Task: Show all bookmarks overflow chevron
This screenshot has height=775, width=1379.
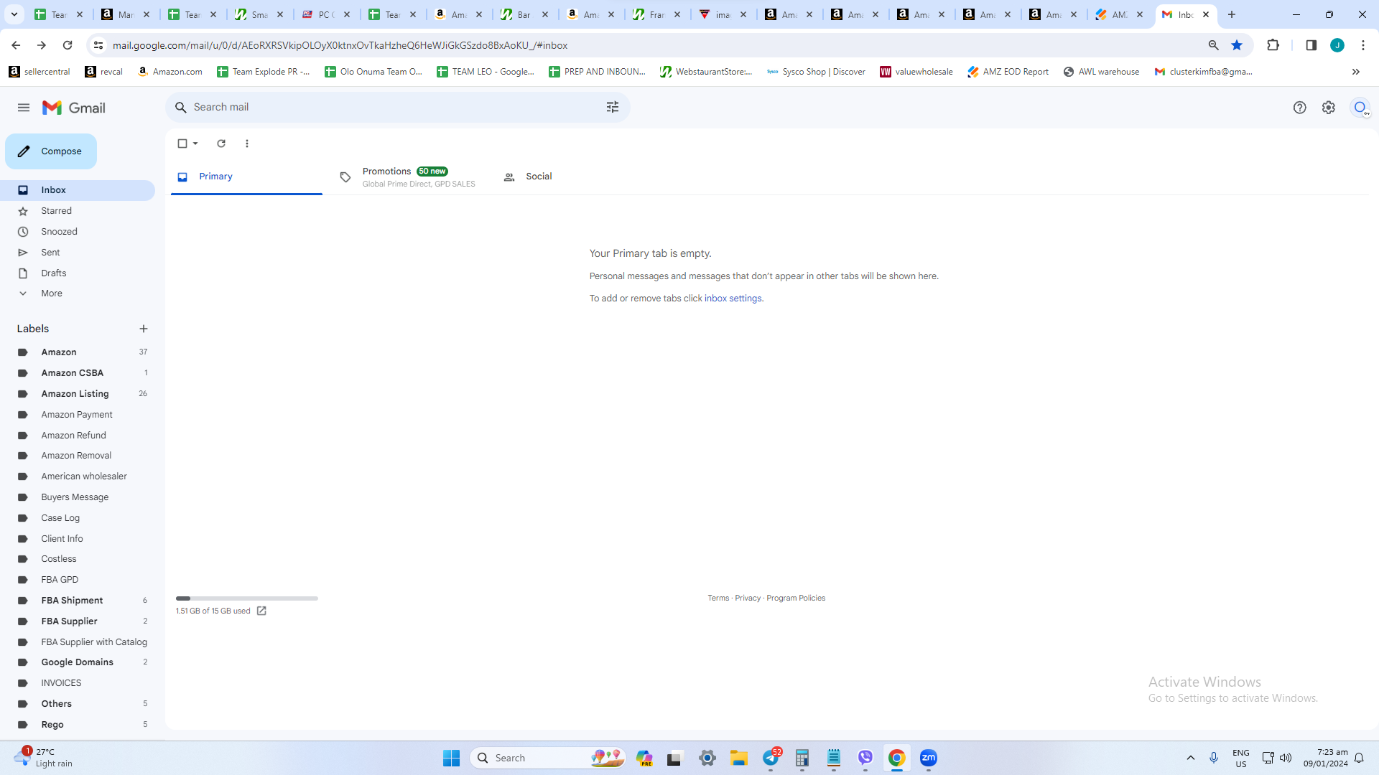Action: (1356, 72)
